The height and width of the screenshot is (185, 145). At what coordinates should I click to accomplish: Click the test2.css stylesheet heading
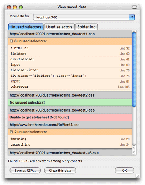pos(70,95)
